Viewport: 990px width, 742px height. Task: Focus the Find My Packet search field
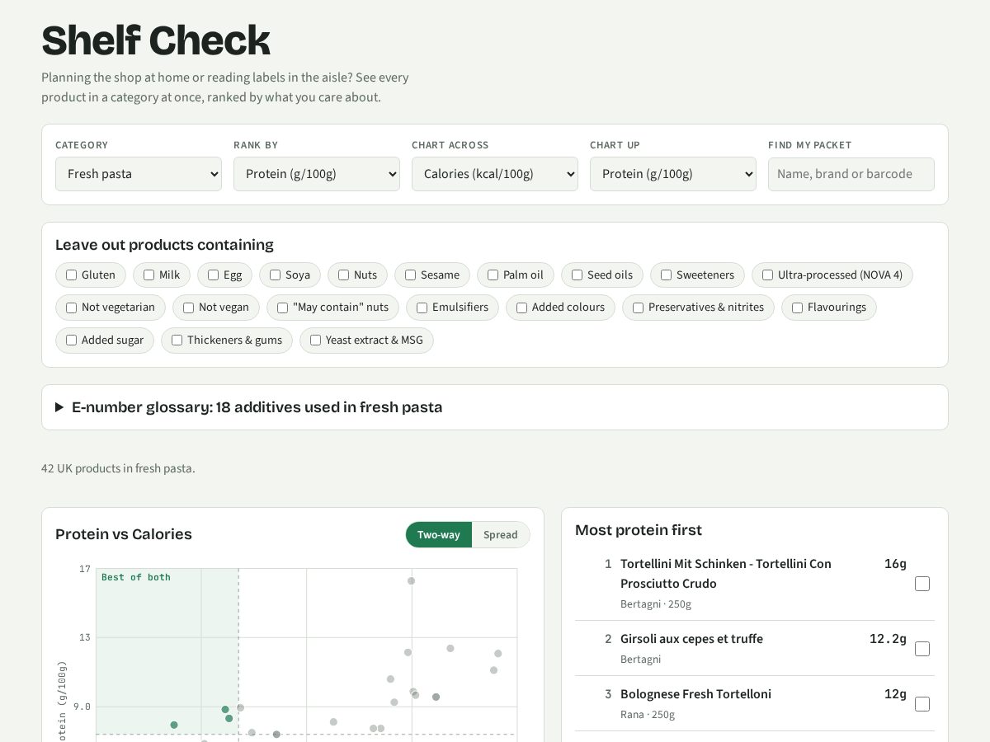click(851, 174)
